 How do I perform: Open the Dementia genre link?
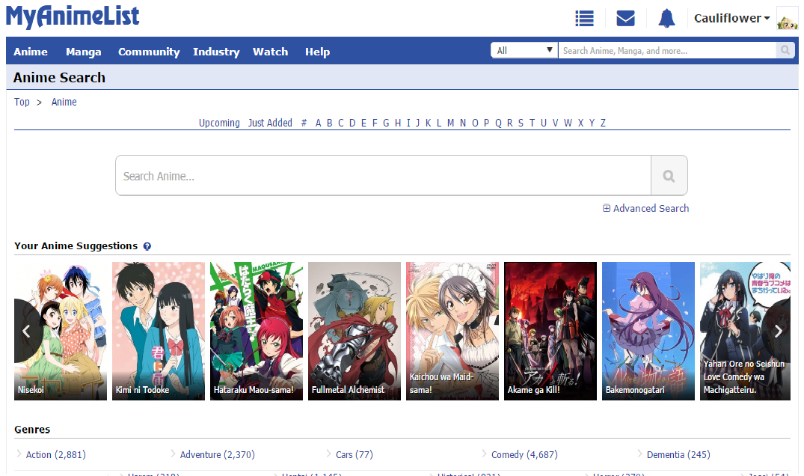678,454
